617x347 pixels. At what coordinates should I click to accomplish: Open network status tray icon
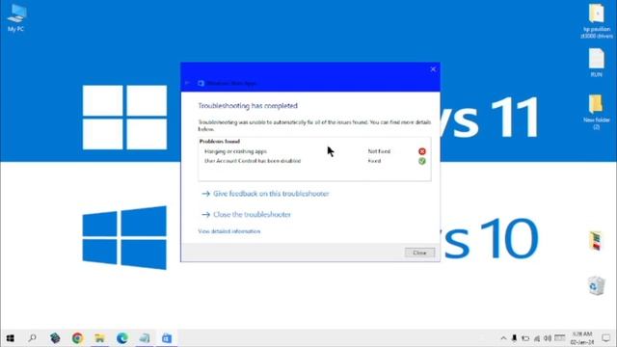(x=537, y=338)
